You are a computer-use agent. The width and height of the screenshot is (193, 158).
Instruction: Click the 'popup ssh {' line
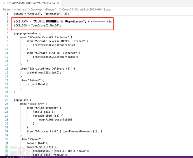pos(23,100)
